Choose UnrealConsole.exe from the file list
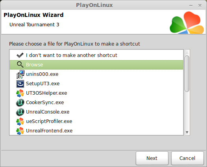 pyautogui.click(x=96, y=112)
